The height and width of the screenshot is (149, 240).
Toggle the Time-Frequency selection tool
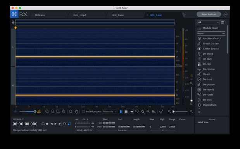(126, 111)
